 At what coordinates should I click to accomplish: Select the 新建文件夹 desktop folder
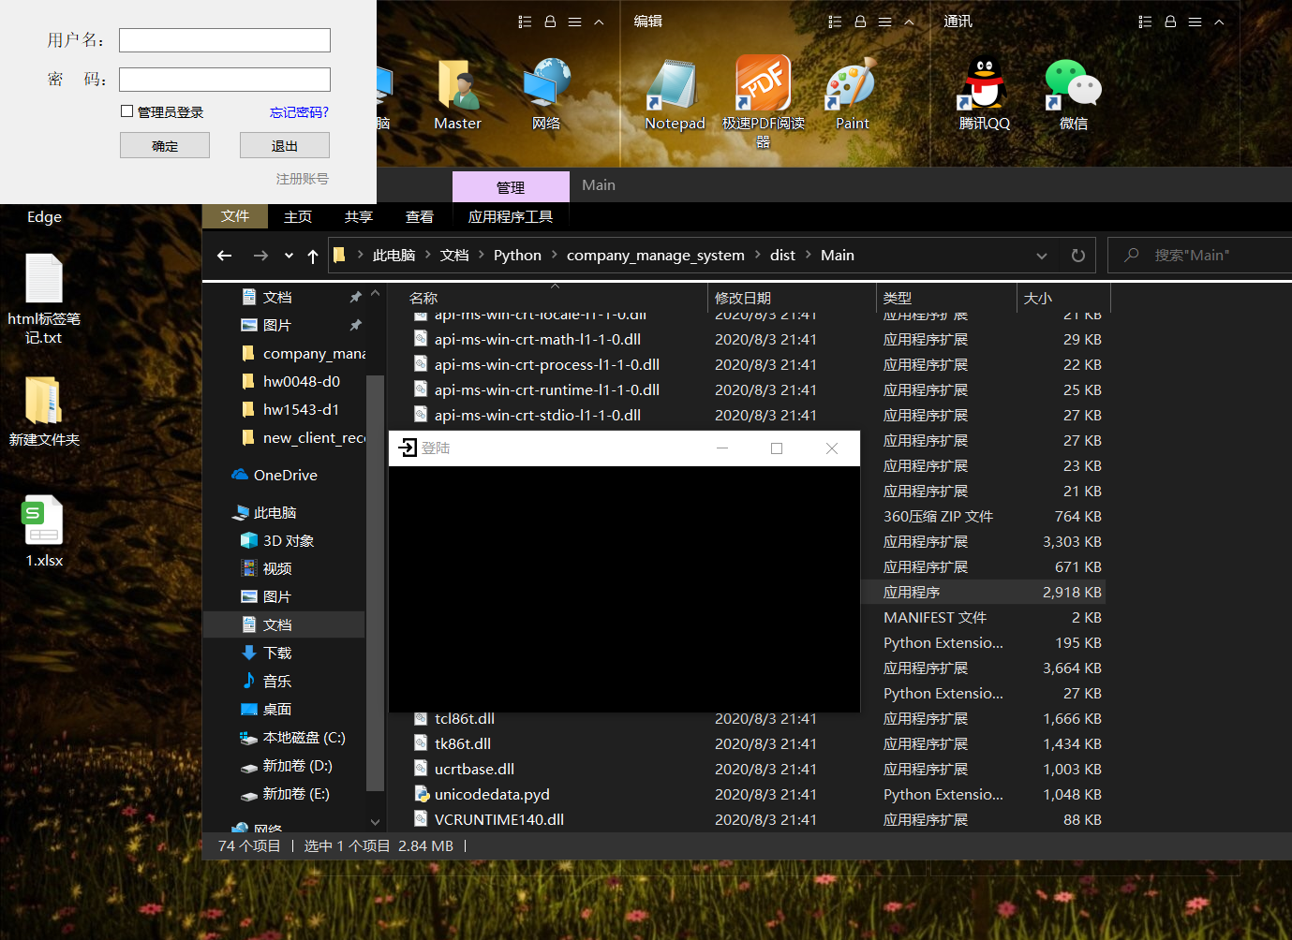pyautogui.click(x=44, y=411)
